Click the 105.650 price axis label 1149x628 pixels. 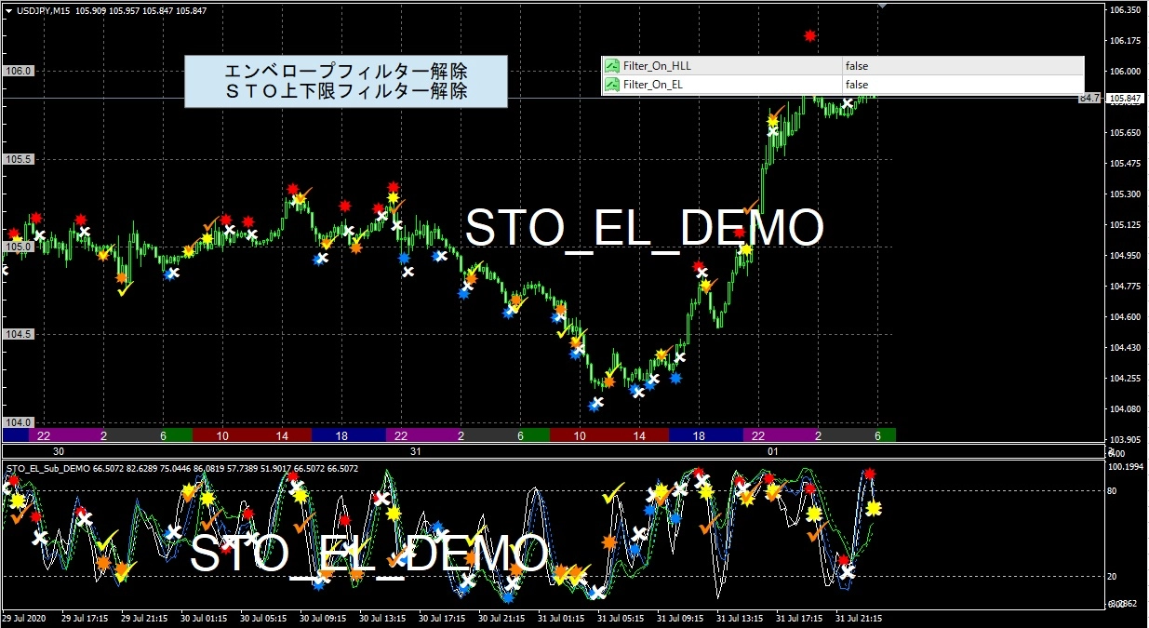pos(1126,133)
